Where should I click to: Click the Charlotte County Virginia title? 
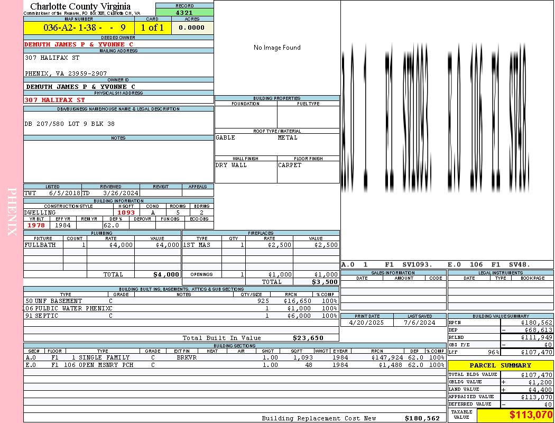point(80,6)
